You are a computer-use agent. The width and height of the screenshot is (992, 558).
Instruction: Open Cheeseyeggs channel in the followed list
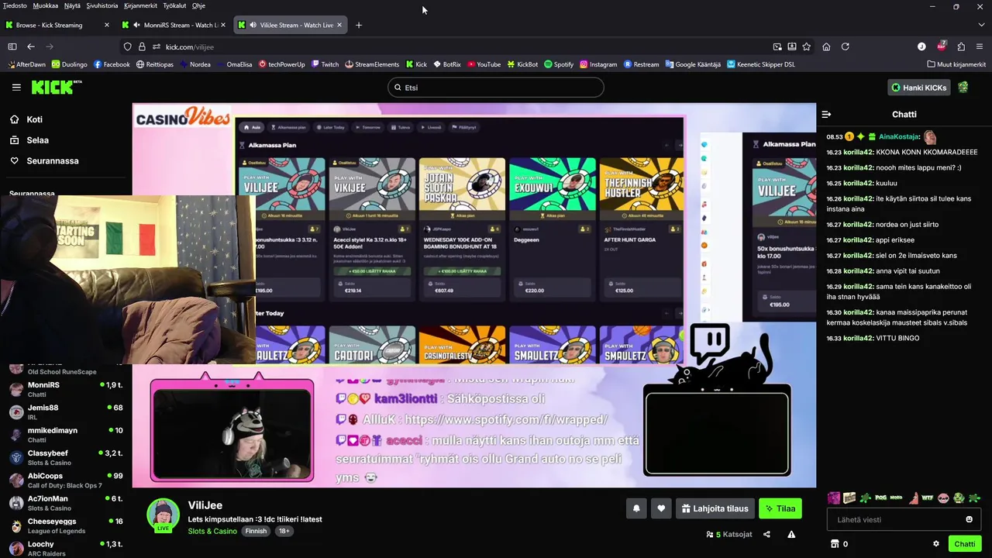(x=66, y=525)
